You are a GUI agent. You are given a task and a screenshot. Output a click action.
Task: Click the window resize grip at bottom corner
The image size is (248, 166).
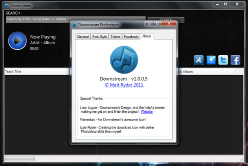pyautogui.click(x=241, y=159)
